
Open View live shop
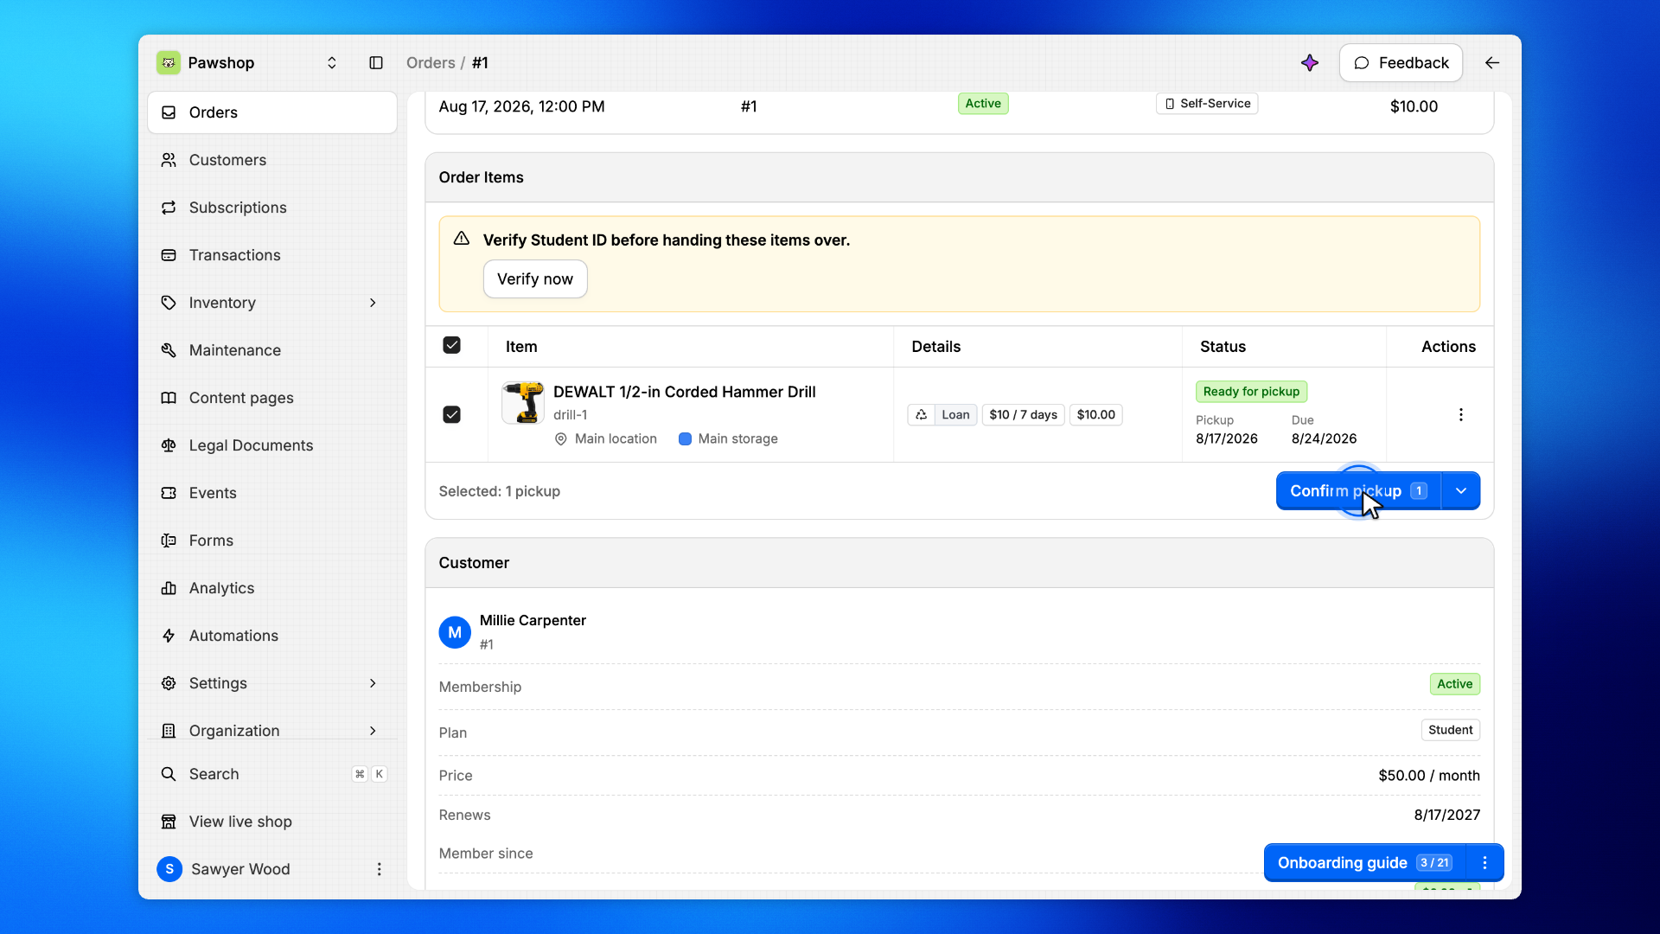[272, 822]
